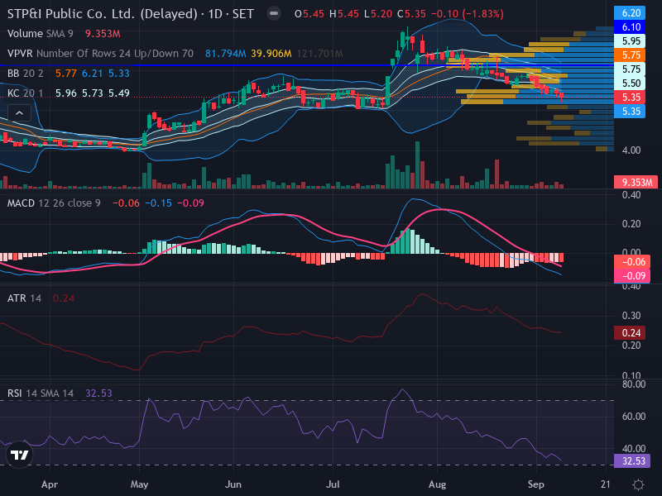Select the Aug marker on time axis
Screen dimensions: 662x496
[x=437, y=484]
